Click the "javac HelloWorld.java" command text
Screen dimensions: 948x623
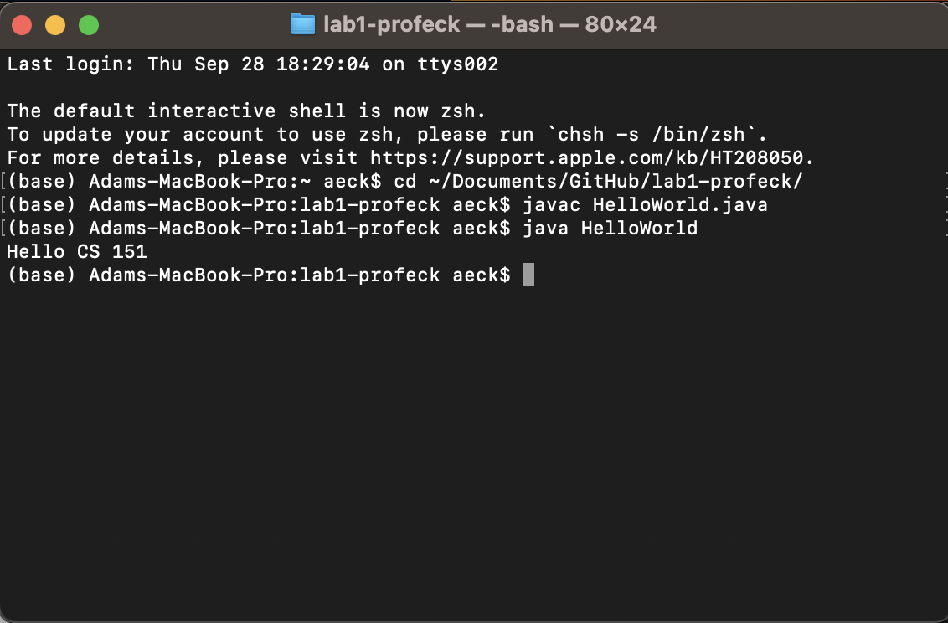click(645, 204)
